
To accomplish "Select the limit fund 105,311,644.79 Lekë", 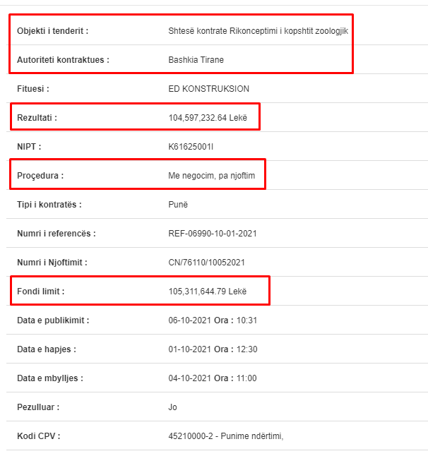I will [207, 292].
